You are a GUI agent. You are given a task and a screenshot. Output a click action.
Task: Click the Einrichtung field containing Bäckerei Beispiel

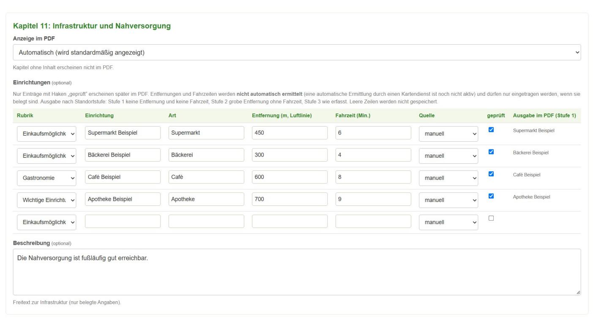click(x=123, y=155)
